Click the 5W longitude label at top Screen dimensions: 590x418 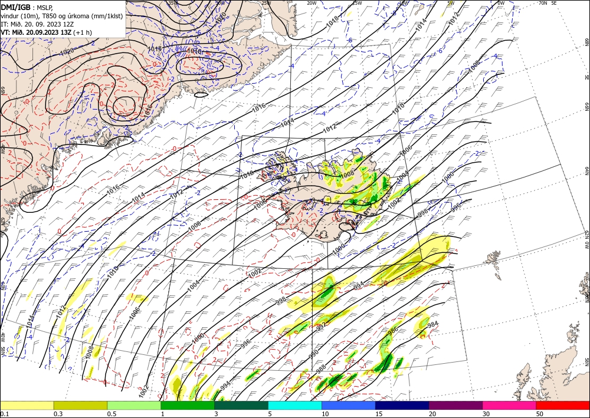[451, 3]
